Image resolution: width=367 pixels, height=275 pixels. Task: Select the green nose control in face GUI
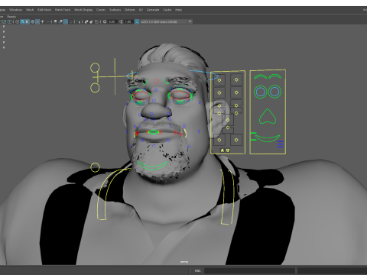pyautogui.click(x=268, y=117)
